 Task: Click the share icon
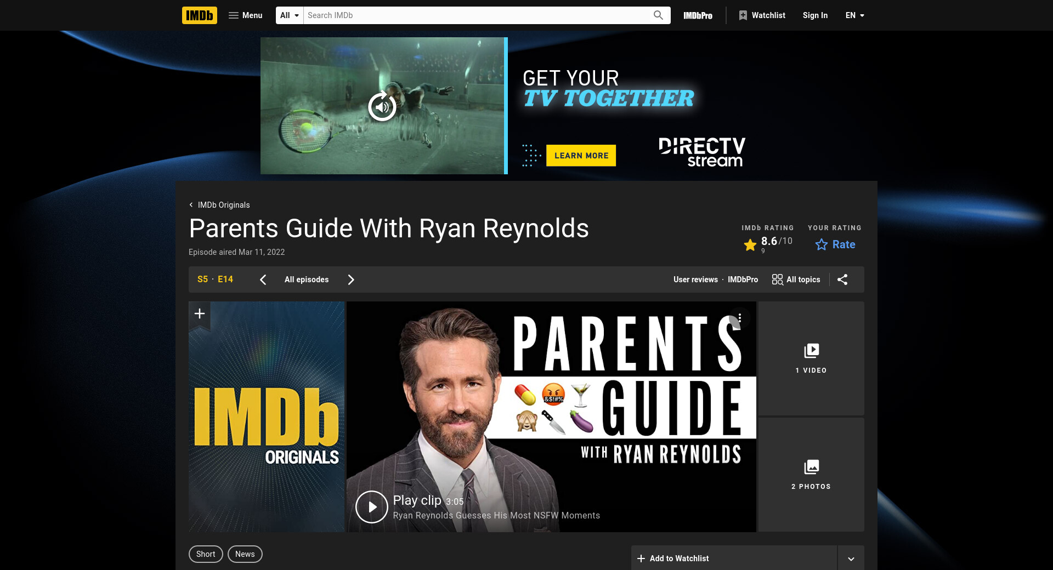pos(842,280)
